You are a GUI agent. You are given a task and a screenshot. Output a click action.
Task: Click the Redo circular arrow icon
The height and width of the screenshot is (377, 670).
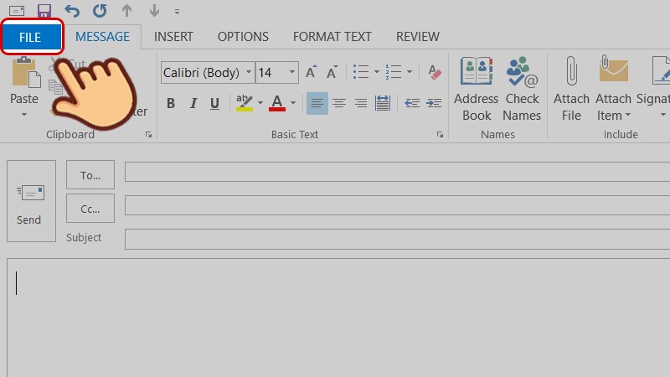pos(100,11)
